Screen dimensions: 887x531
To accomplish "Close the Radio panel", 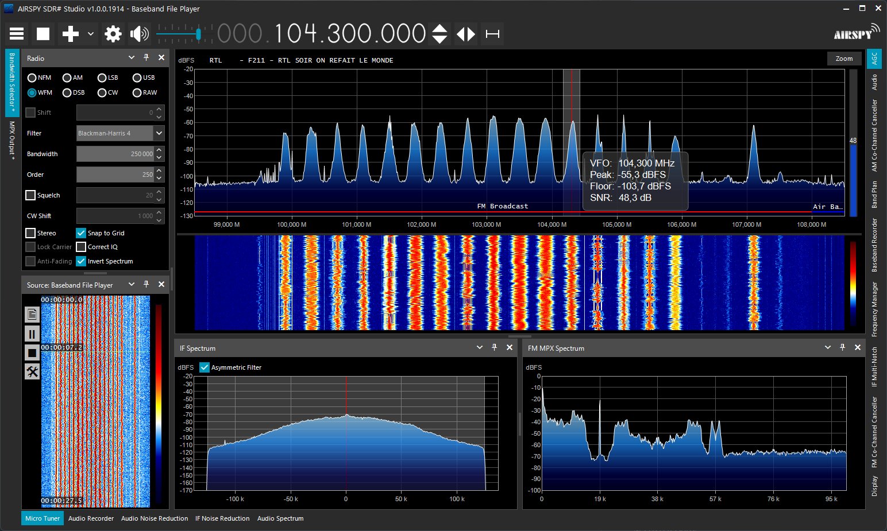I will [x=161, y=58].
